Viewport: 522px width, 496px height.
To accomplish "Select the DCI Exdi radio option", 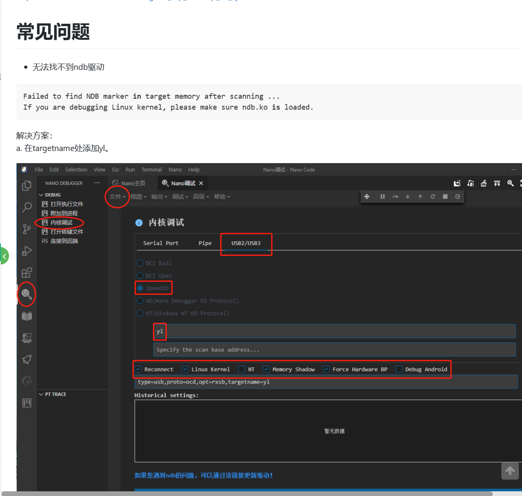I will [140, 263].
